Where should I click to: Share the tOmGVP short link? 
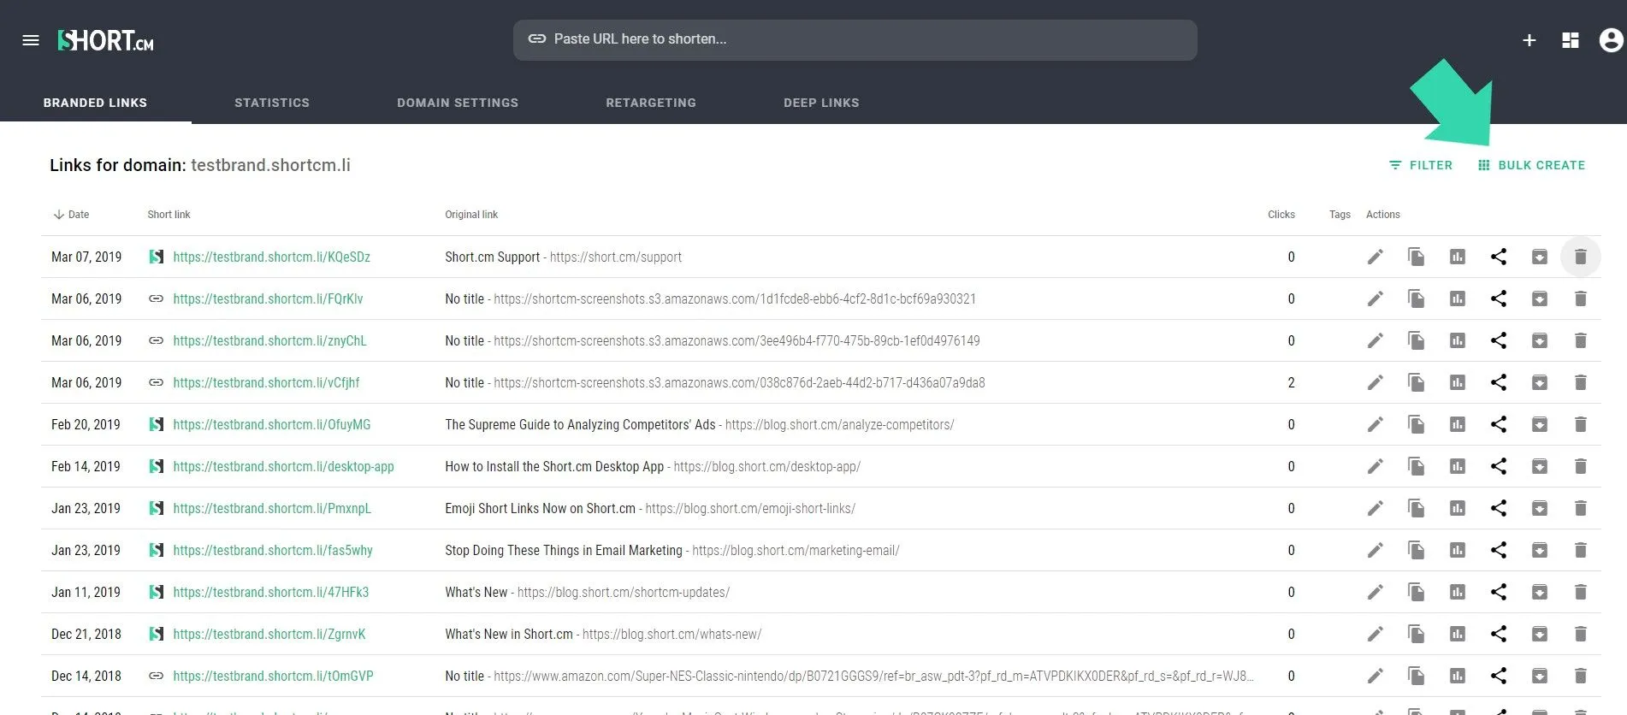point(1499,676)
